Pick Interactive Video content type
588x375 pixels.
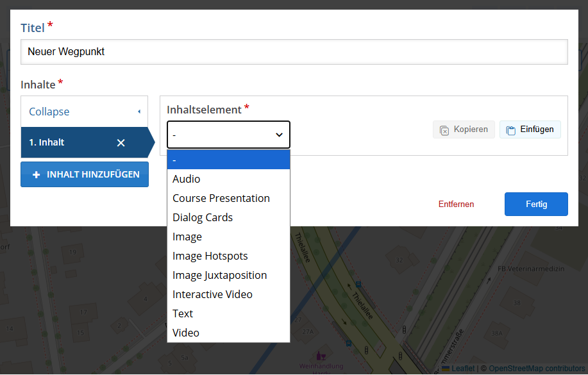point(213,294)
